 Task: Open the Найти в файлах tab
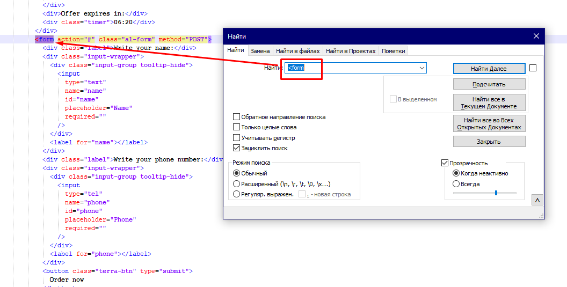(x=297, y=51)
